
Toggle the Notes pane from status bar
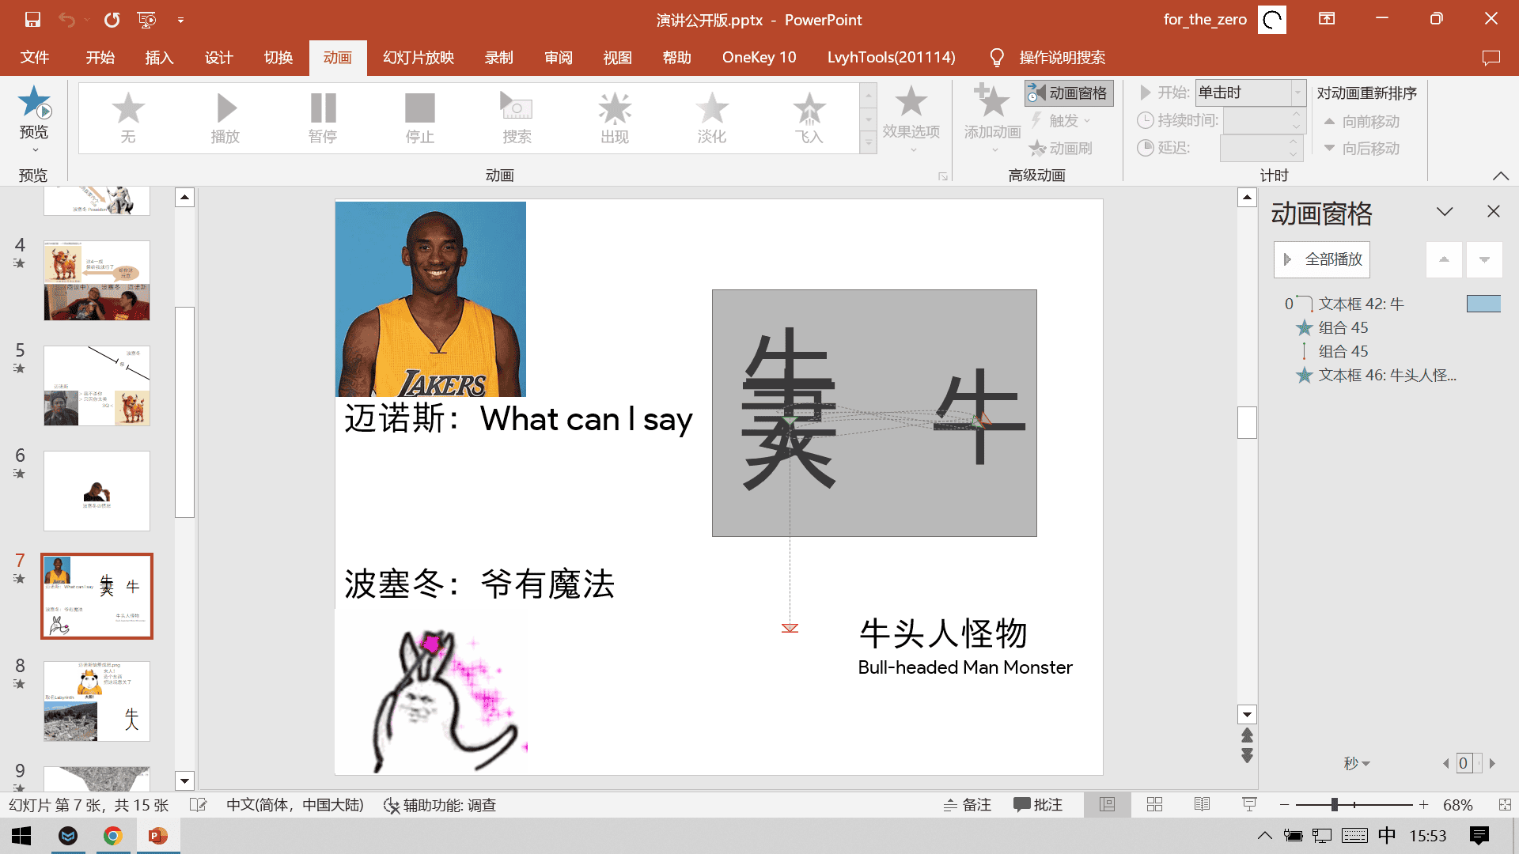pos(968,805)
